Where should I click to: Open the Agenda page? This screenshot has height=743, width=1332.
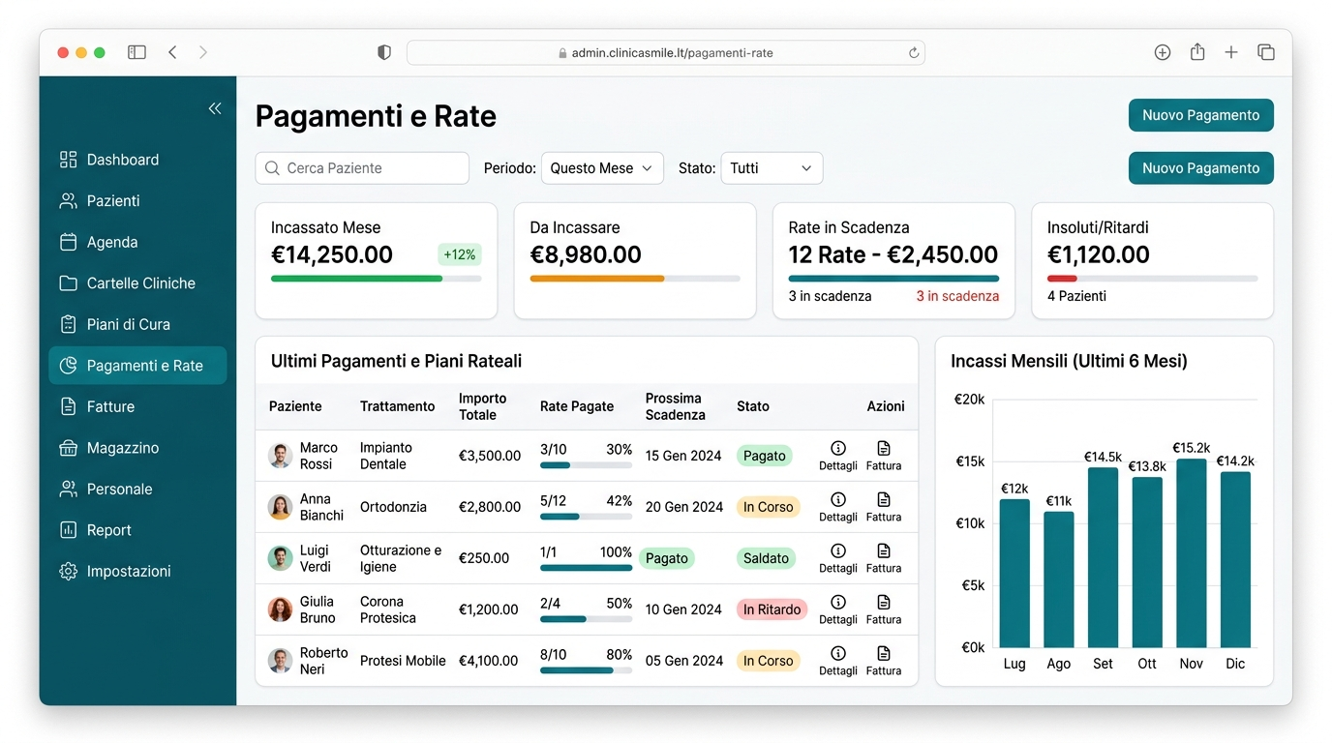pos(137,242)
